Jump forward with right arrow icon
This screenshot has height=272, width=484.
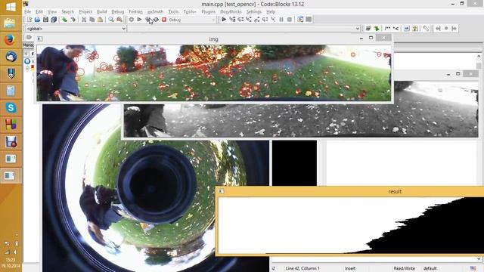tap(454, 29)
